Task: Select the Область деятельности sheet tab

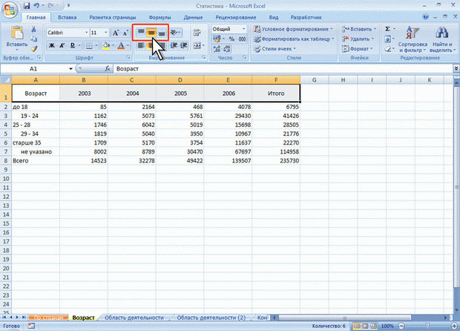Action: (134, 318)
